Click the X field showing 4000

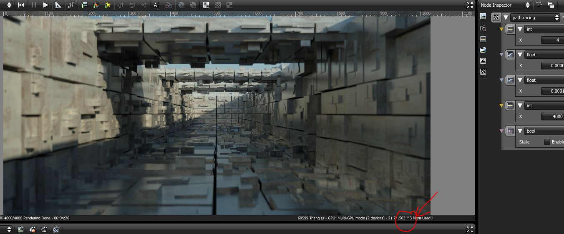coord(552,116)
